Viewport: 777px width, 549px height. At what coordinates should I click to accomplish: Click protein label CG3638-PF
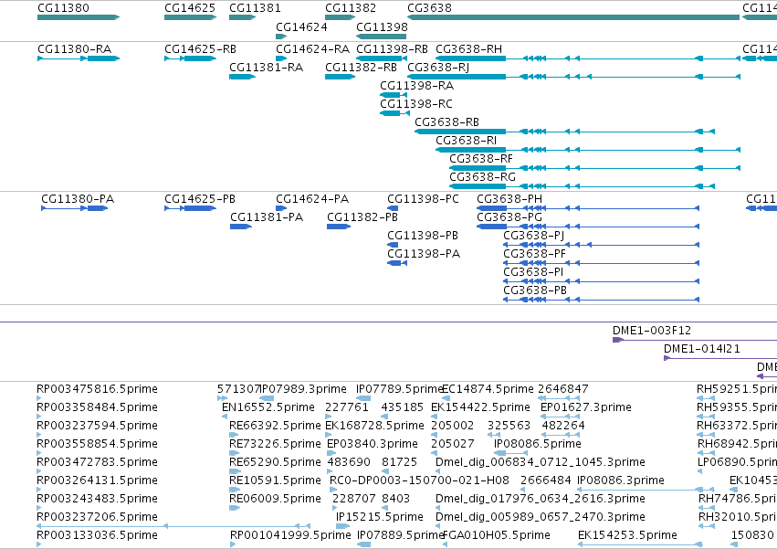pos(535,255)
